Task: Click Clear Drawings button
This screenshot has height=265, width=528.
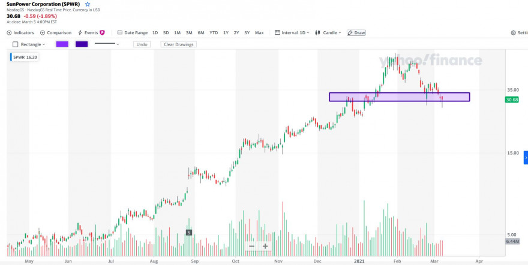Action: click(178, 44)
